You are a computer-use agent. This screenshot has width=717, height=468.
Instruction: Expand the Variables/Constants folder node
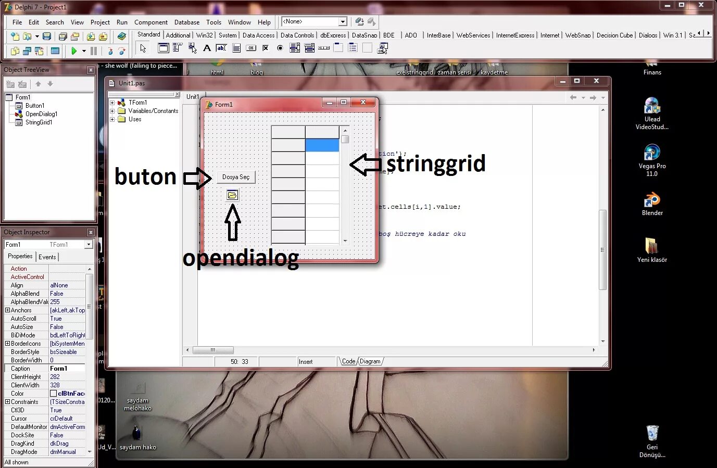pyautogui.click(x=112, y=111)
